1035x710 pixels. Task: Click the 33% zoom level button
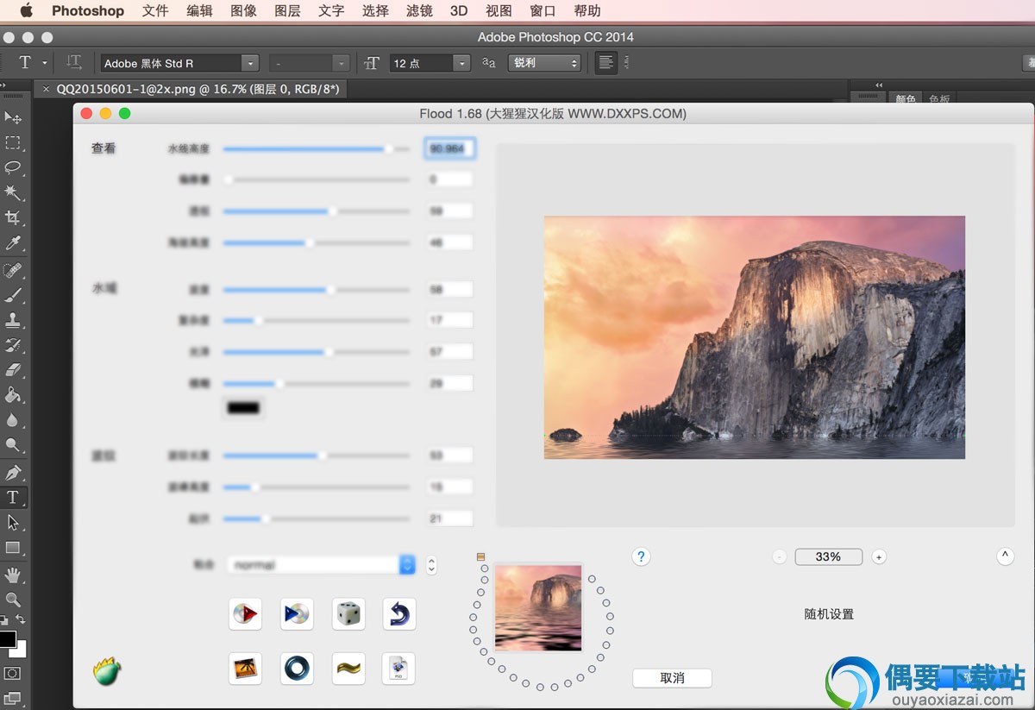(x=828, y=556)
